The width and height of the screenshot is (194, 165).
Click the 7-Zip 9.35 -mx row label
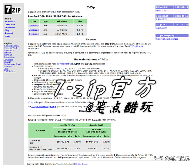click(40, 142)
